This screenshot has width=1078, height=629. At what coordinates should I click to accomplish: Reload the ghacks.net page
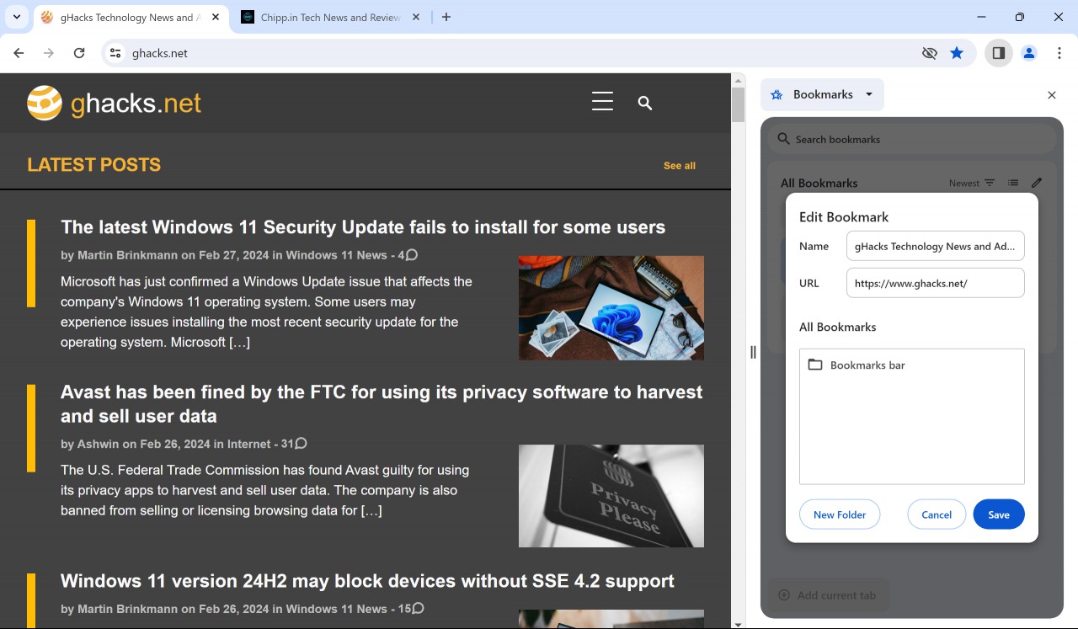click(79, 53)
